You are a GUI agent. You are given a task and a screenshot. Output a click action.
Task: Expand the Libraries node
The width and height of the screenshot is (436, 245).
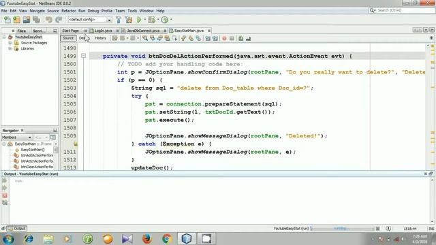10,48
